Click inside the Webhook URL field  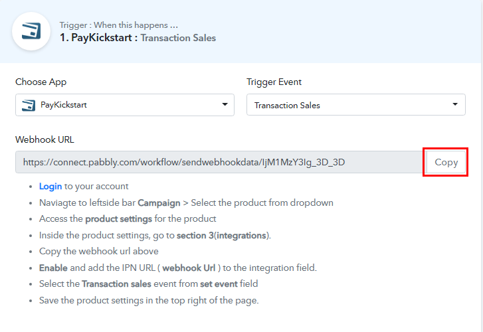(x=221, y=162)
